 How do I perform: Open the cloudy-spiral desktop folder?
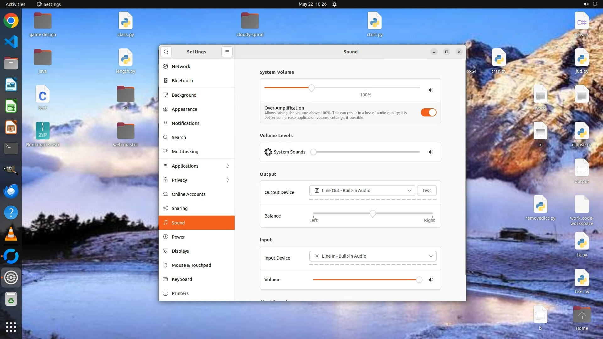[250, 21]
